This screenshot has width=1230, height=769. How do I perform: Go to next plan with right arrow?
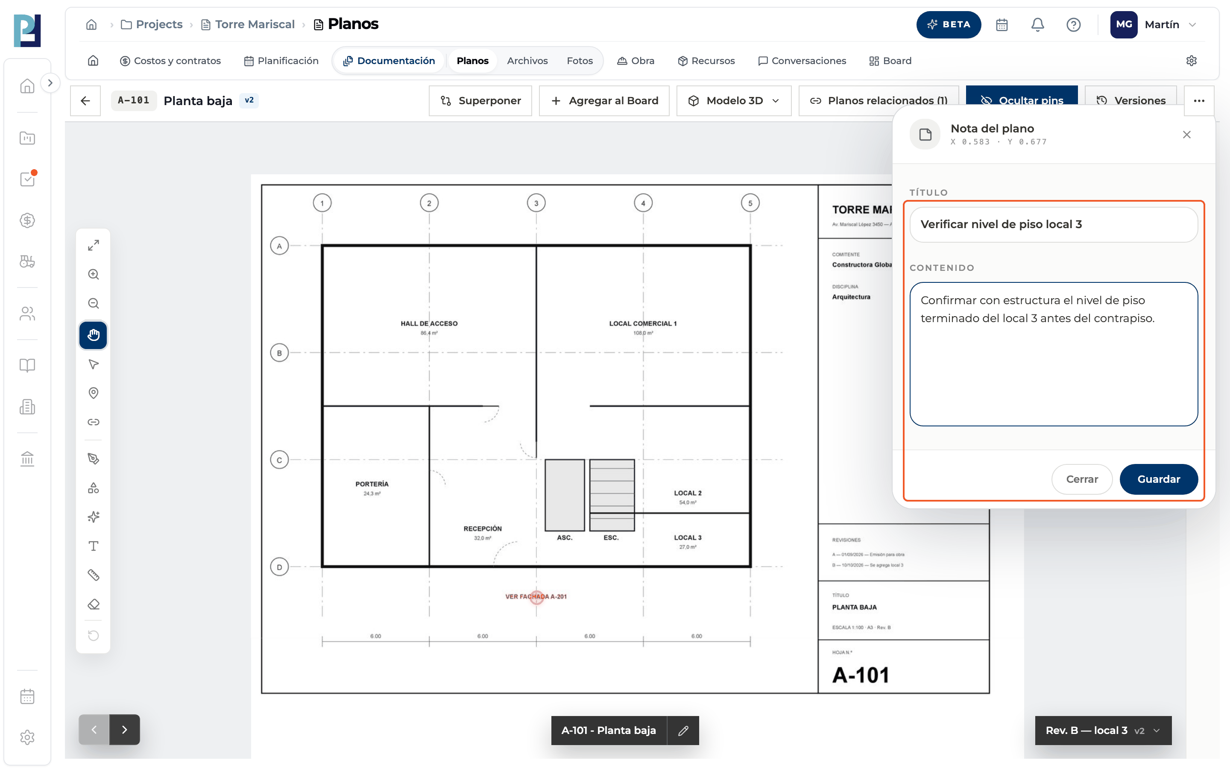[125, 730]
